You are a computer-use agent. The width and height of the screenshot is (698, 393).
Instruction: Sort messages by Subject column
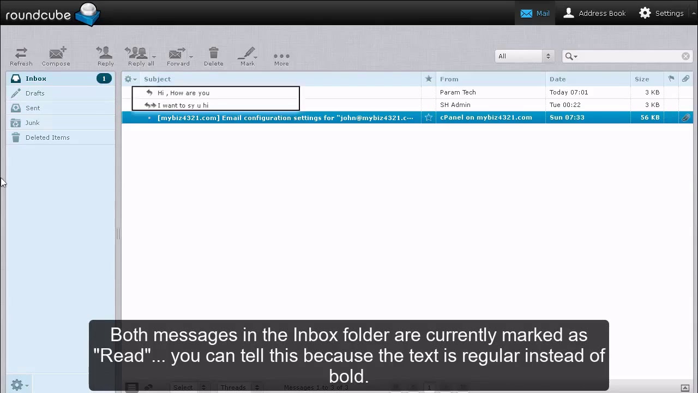157,79
